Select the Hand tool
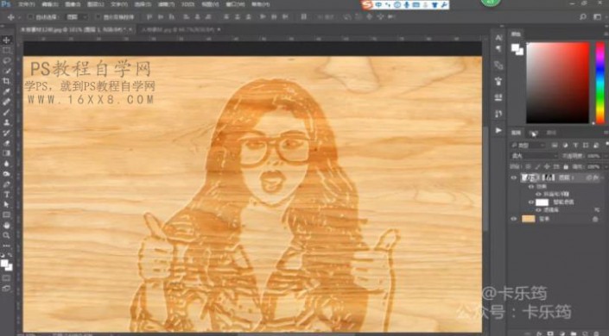Image resolution: width=609 pixels, height=336 pixels. (7, 225)
